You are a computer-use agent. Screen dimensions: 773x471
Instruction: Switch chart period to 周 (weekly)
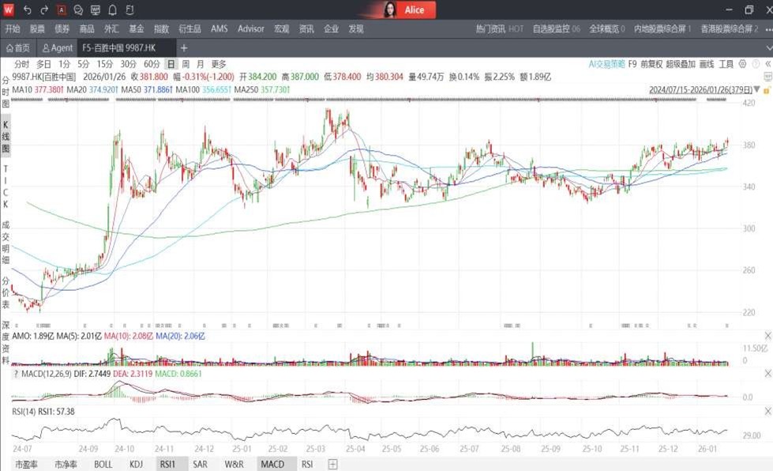[186, 64]
